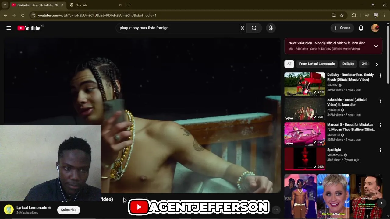
Task: Open a new browser tab
Action: (x=129, y=5)
